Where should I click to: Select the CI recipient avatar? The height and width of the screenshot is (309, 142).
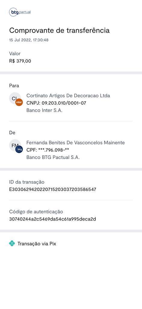tap(15, 98)
